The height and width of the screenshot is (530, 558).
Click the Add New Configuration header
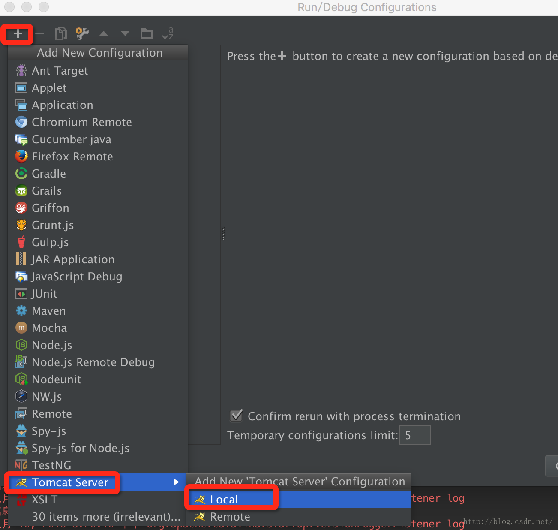[x=98, y=52]
